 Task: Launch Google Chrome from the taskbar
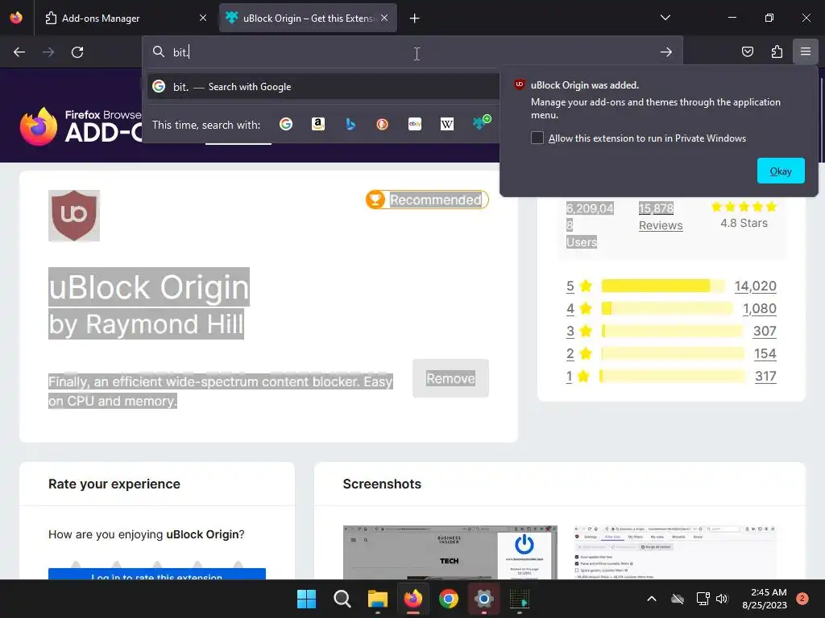[448, 599]
